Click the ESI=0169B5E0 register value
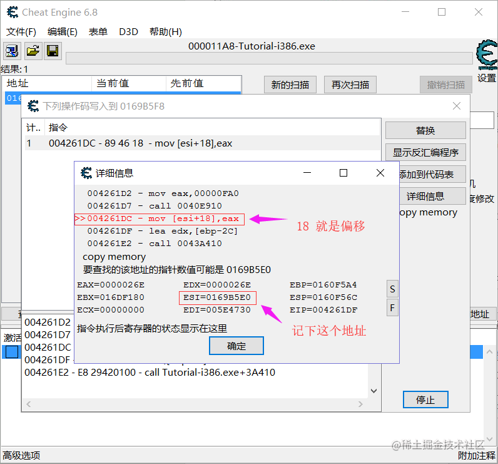Screen dimensions: 498x464 pyautogui.click(x=217, y=297)
